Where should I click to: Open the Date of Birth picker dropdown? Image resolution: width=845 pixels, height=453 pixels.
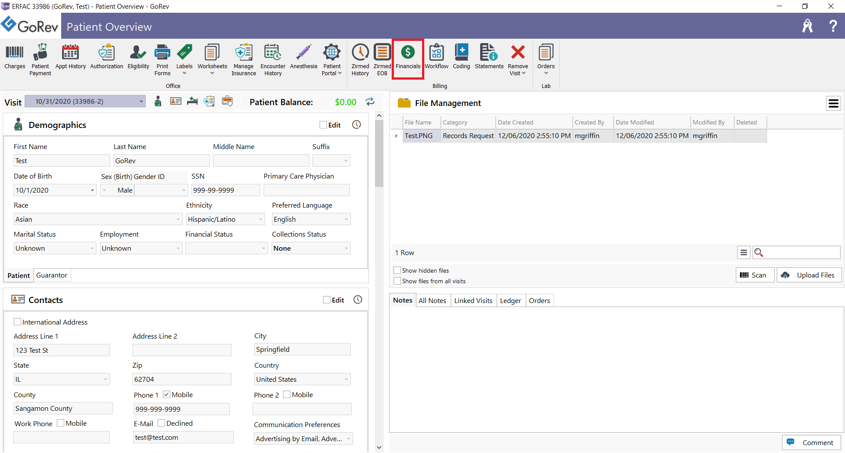pos(92,190)
